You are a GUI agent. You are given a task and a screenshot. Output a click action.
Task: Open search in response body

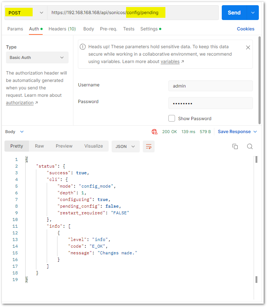click(250, 146)
